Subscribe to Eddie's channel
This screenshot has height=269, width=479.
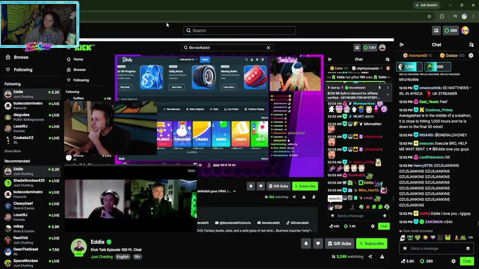372,244
